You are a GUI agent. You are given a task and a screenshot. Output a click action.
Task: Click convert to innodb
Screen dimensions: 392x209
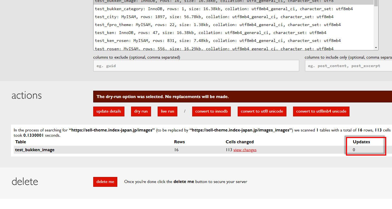pyautogui.click(x=211, y=111)
